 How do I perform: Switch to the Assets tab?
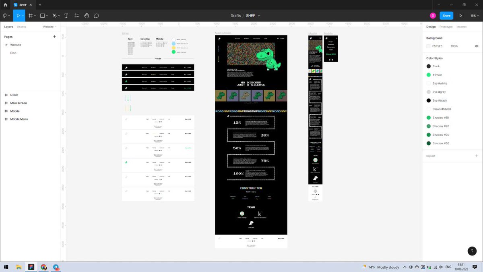(21, 27)
